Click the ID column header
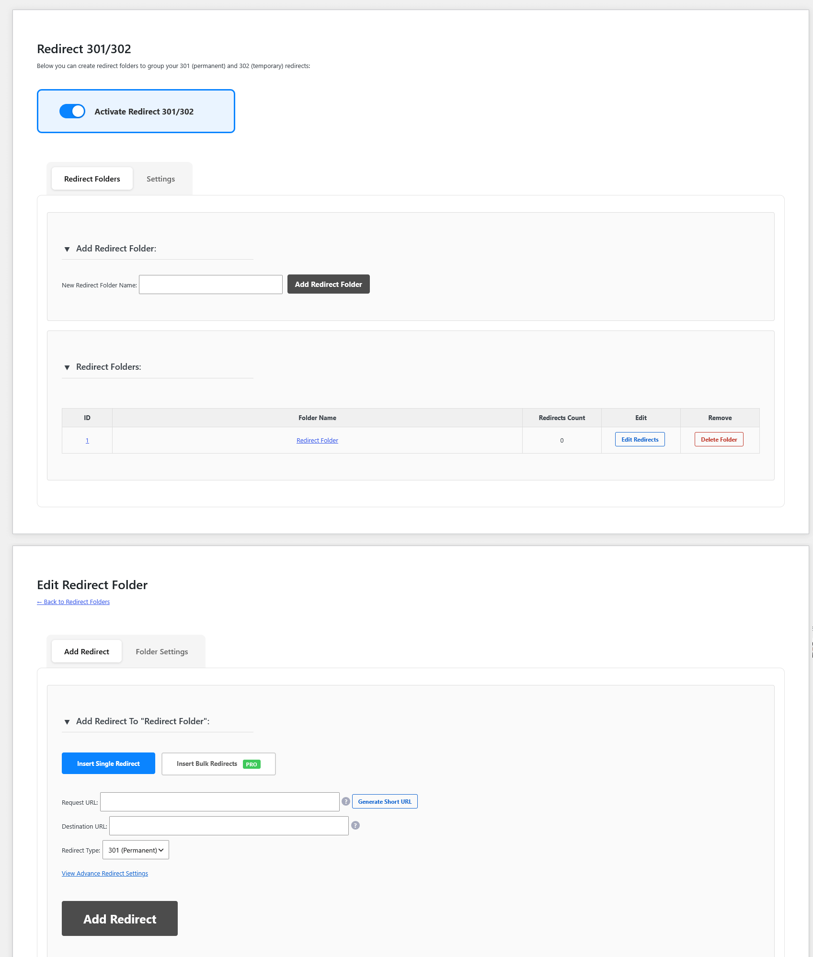This screenshot has height=957, width=813. click(87, 418)
